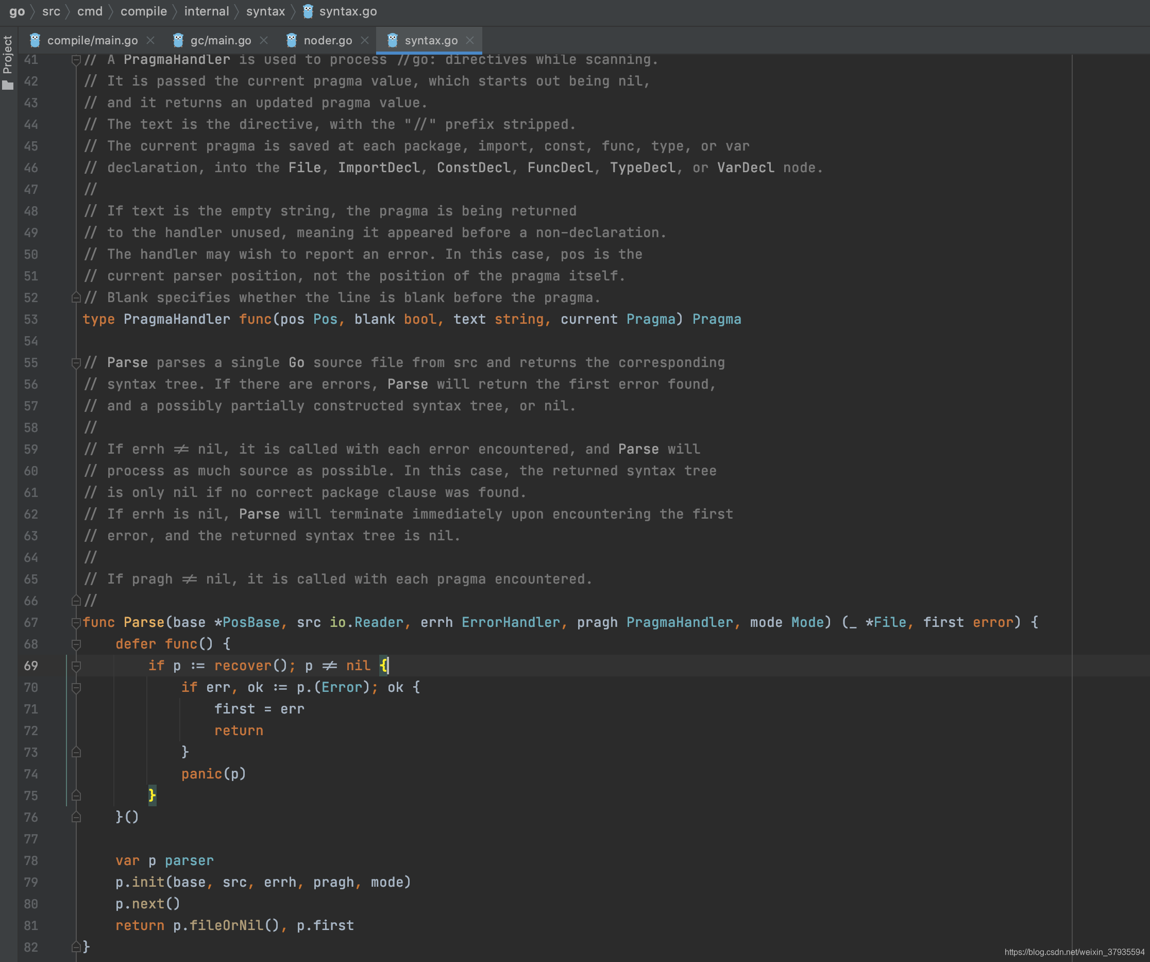Collapse the Parse doc comment at line 55
Image resolution: width=1150 pixels, height=962 pixels.
pyautogui.click(x=76, y=362)
